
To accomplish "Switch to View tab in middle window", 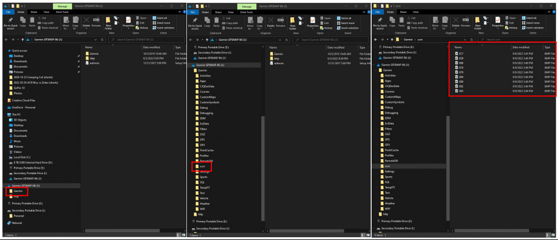I will click(230, 12).
